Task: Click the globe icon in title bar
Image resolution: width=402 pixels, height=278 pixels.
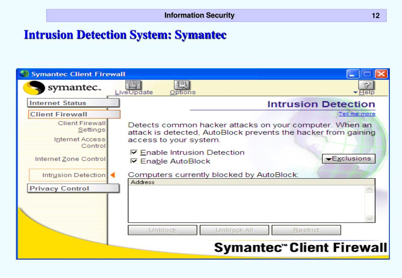Action: (24, 74)
